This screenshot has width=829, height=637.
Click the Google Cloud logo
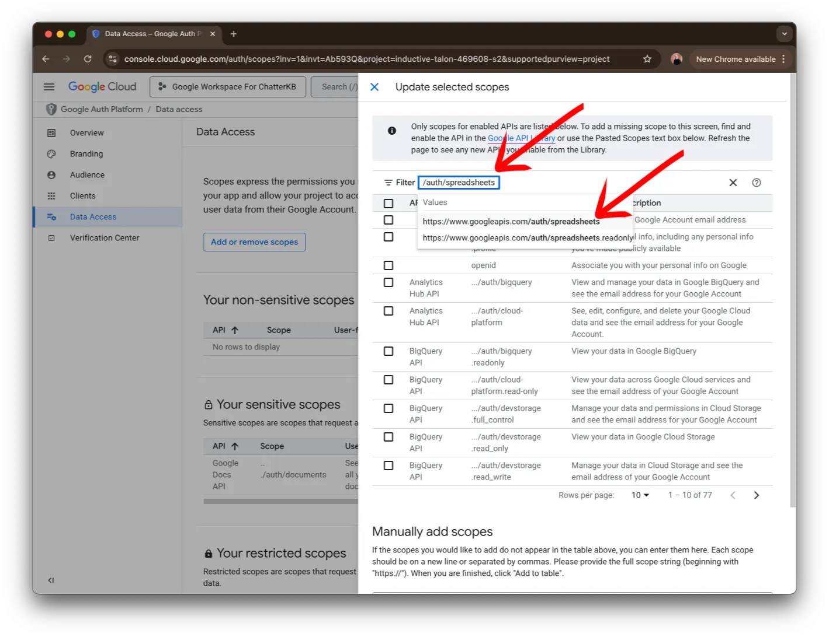[102, 87]
